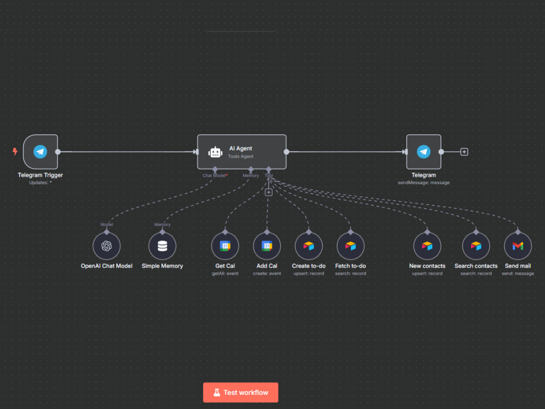Open the Telegram Trigger node
Viewport: 545px width, 409px height.
click(x=40, y=152)
